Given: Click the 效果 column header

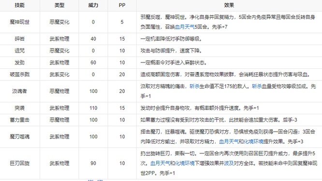Looking at the screenshot, I should (x=229, y=5).
